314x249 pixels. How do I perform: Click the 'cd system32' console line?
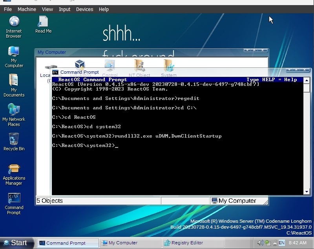(x=86, y=127)
